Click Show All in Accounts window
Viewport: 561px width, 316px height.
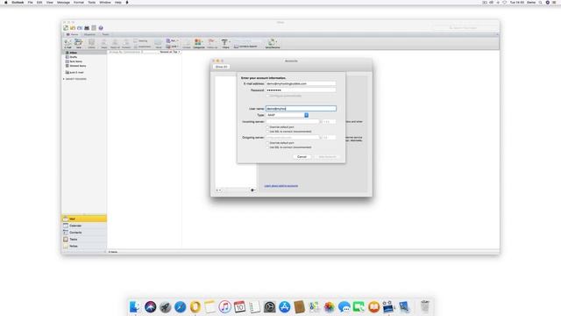(x=221, y=67)
